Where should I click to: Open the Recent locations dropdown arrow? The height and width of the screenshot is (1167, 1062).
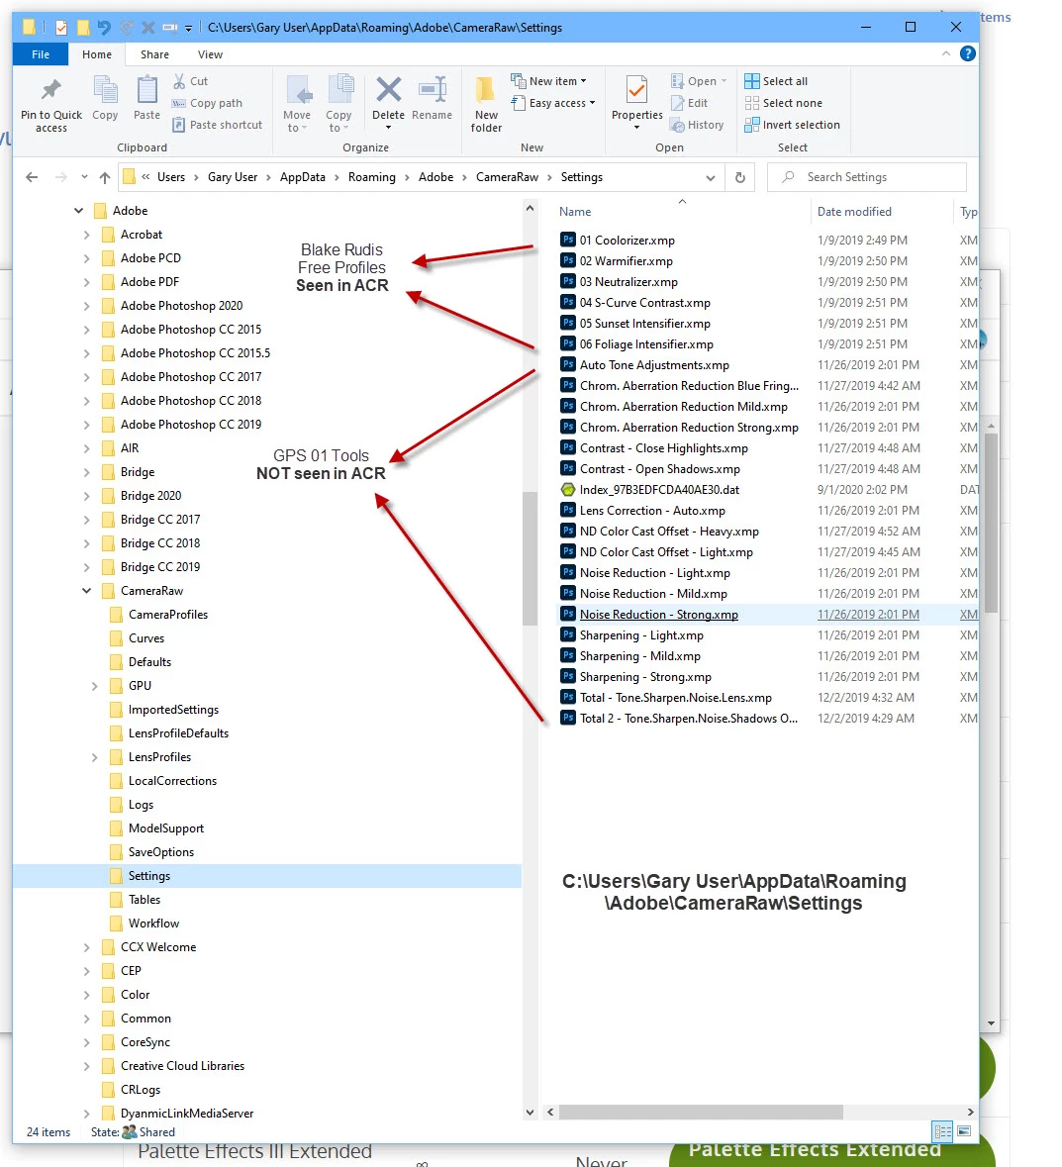(x=84, y=177)
